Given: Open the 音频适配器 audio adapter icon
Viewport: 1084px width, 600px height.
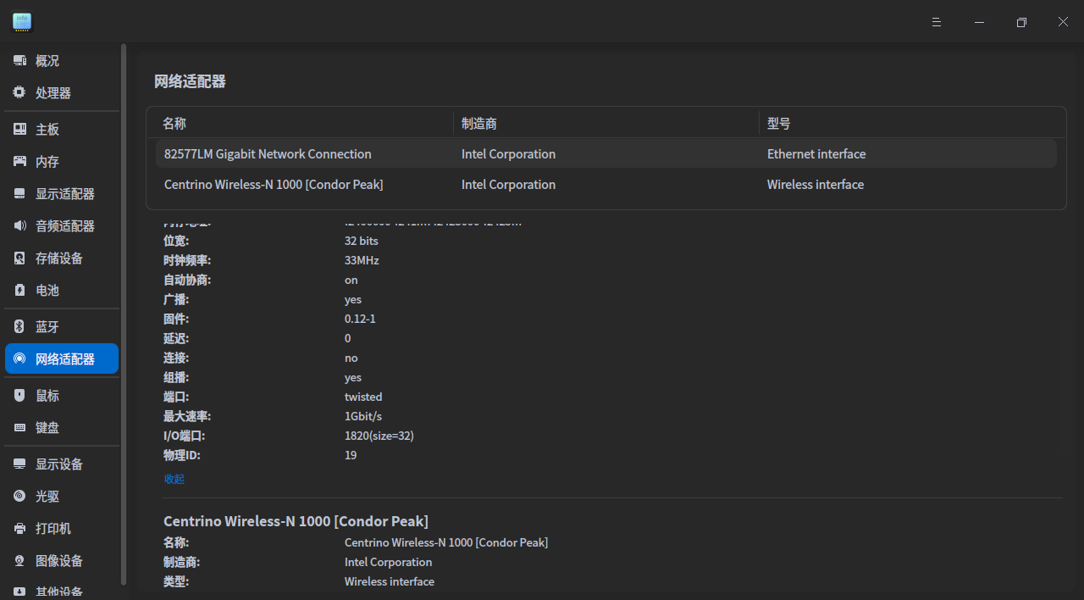Looking at the screenshot, I should tap(19, 226).
